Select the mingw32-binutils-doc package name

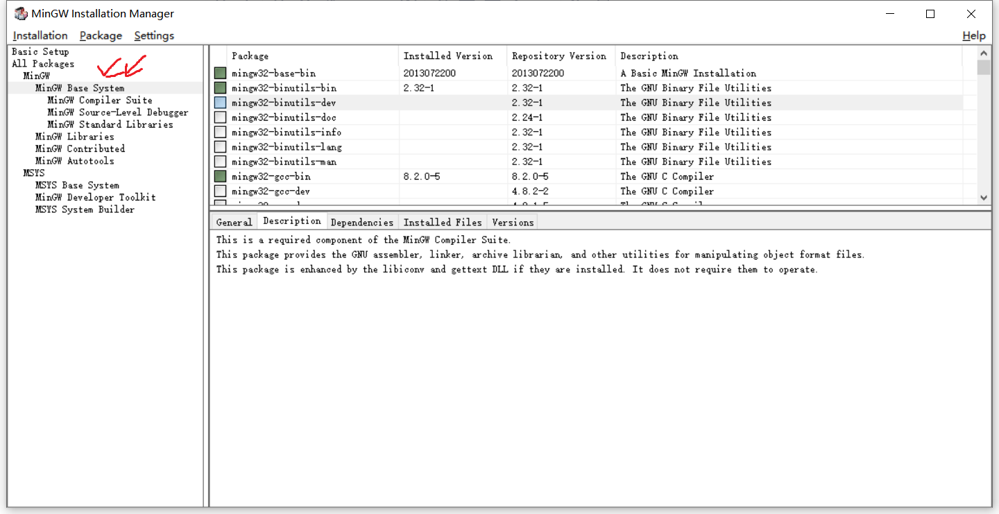tap(284, 117)
